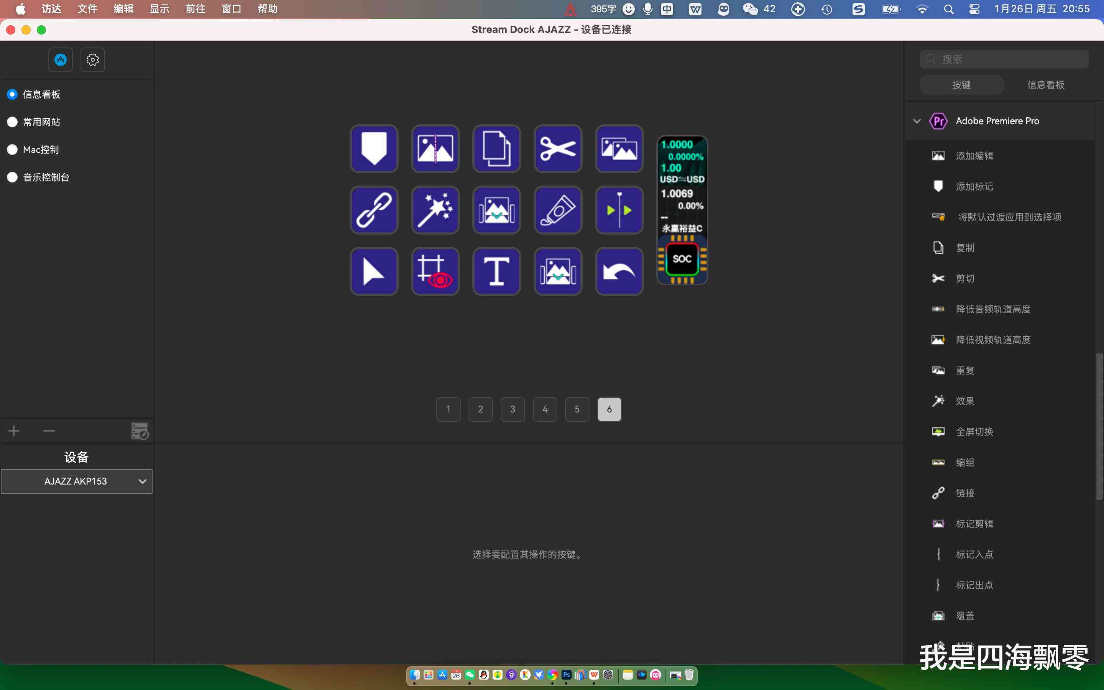
Task: Click the 搜索 search field
Action: (1004, 59)
